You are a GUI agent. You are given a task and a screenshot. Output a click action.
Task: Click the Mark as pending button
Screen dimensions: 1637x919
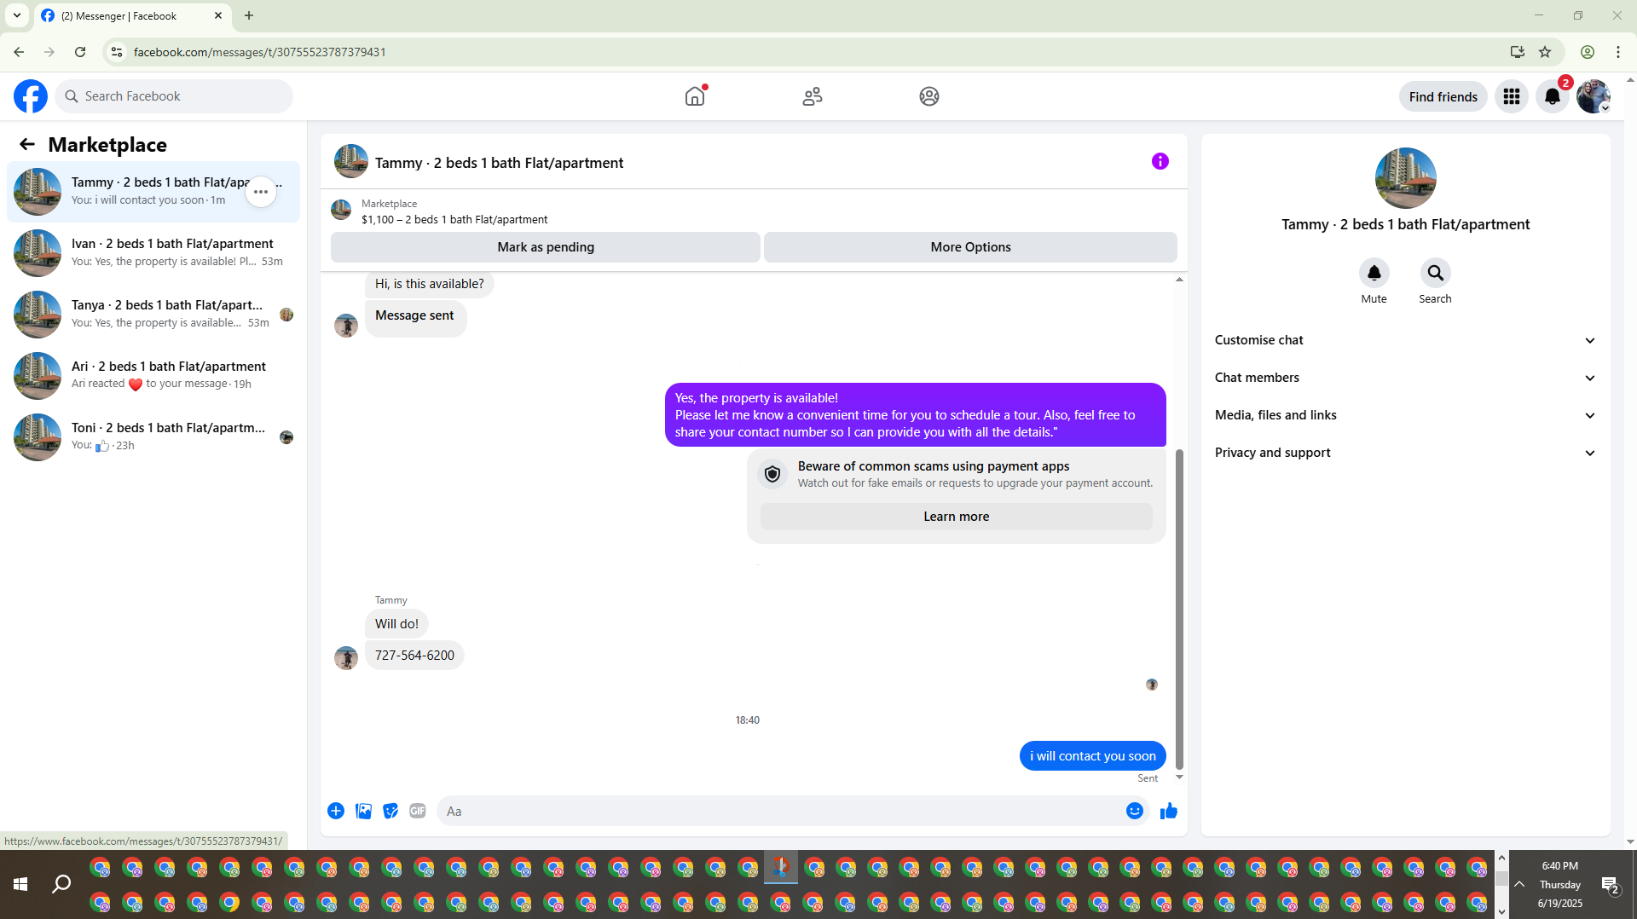(546, 247)
